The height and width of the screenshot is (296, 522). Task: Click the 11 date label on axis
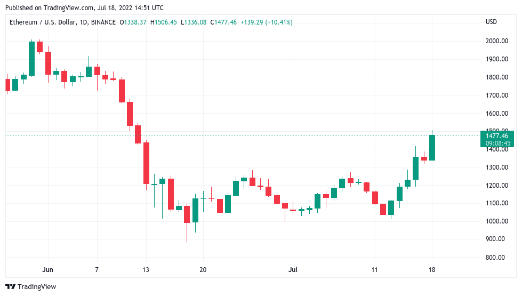pos(374,270)
